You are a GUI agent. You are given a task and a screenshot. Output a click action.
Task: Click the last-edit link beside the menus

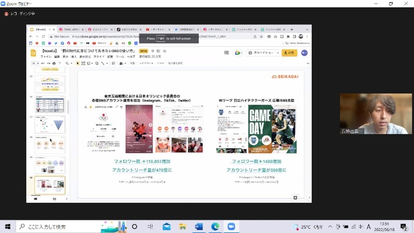point(150,56)
